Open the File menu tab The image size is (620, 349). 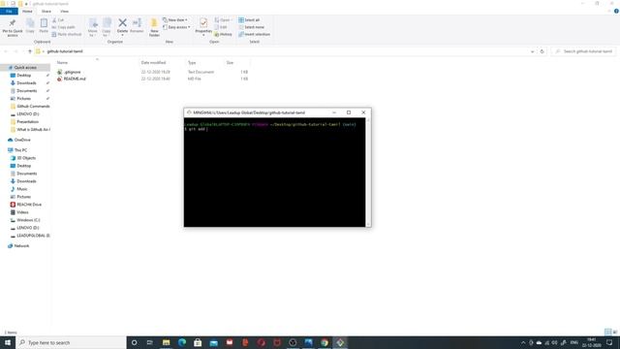9,11
